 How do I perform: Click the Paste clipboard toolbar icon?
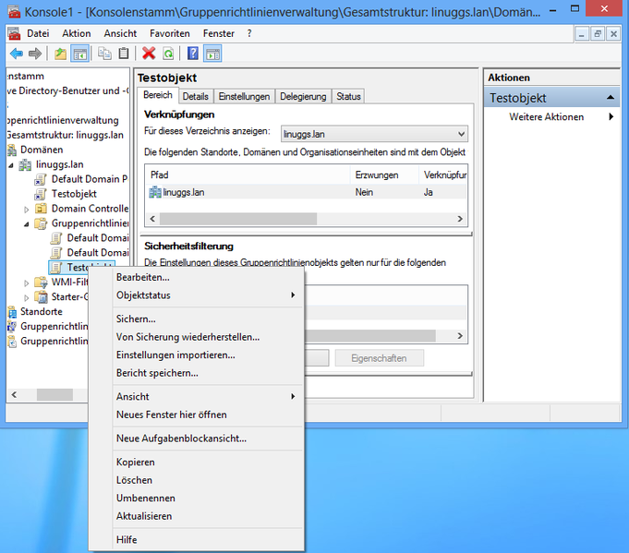124,54
